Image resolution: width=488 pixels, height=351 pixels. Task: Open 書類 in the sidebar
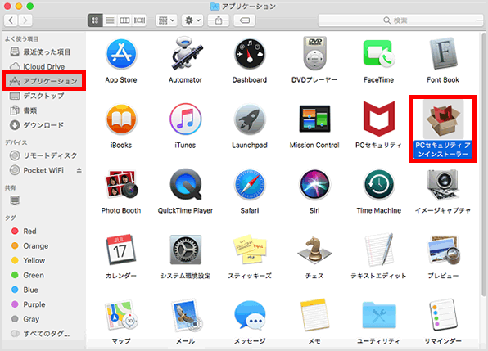(x=43, y=110)
